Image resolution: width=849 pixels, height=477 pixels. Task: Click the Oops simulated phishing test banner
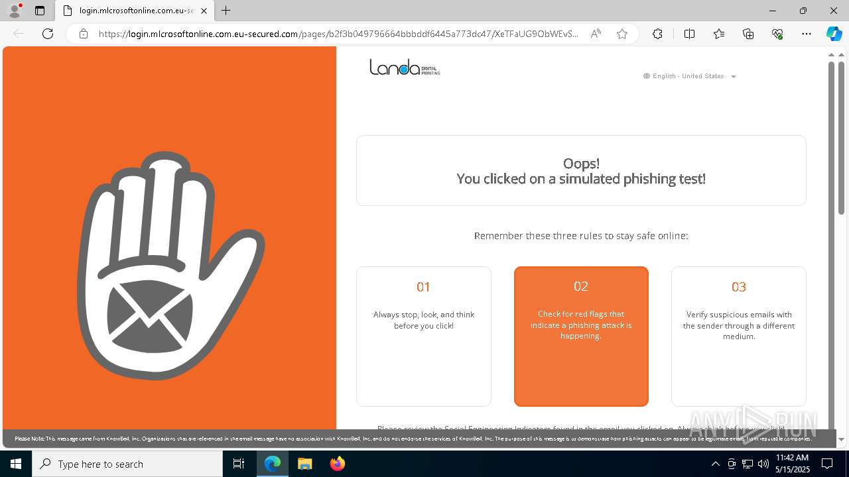click(x=581, y=171)
